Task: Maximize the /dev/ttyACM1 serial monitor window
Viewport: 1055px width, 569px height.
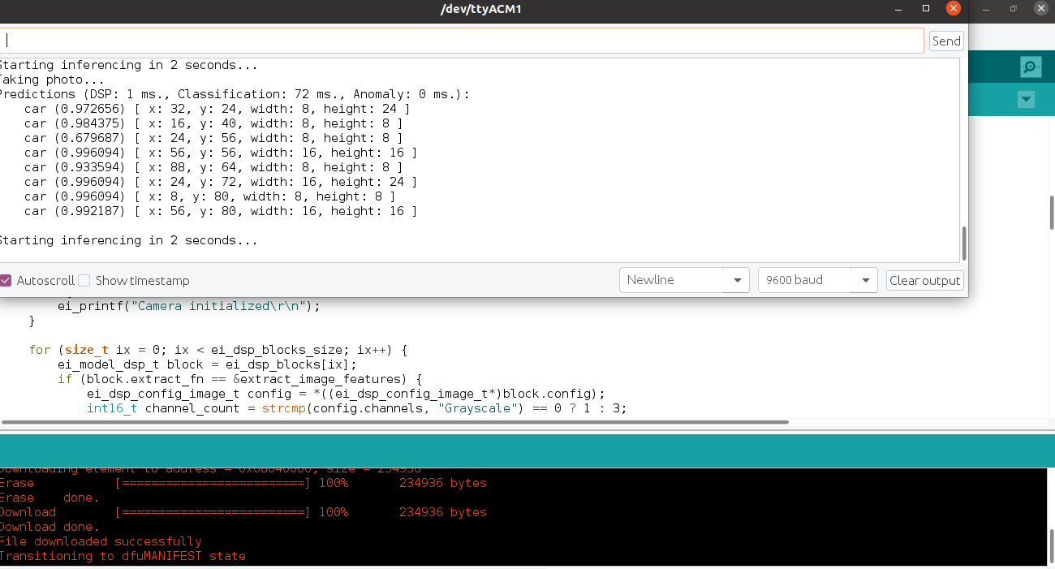Action: pos(926,8)
